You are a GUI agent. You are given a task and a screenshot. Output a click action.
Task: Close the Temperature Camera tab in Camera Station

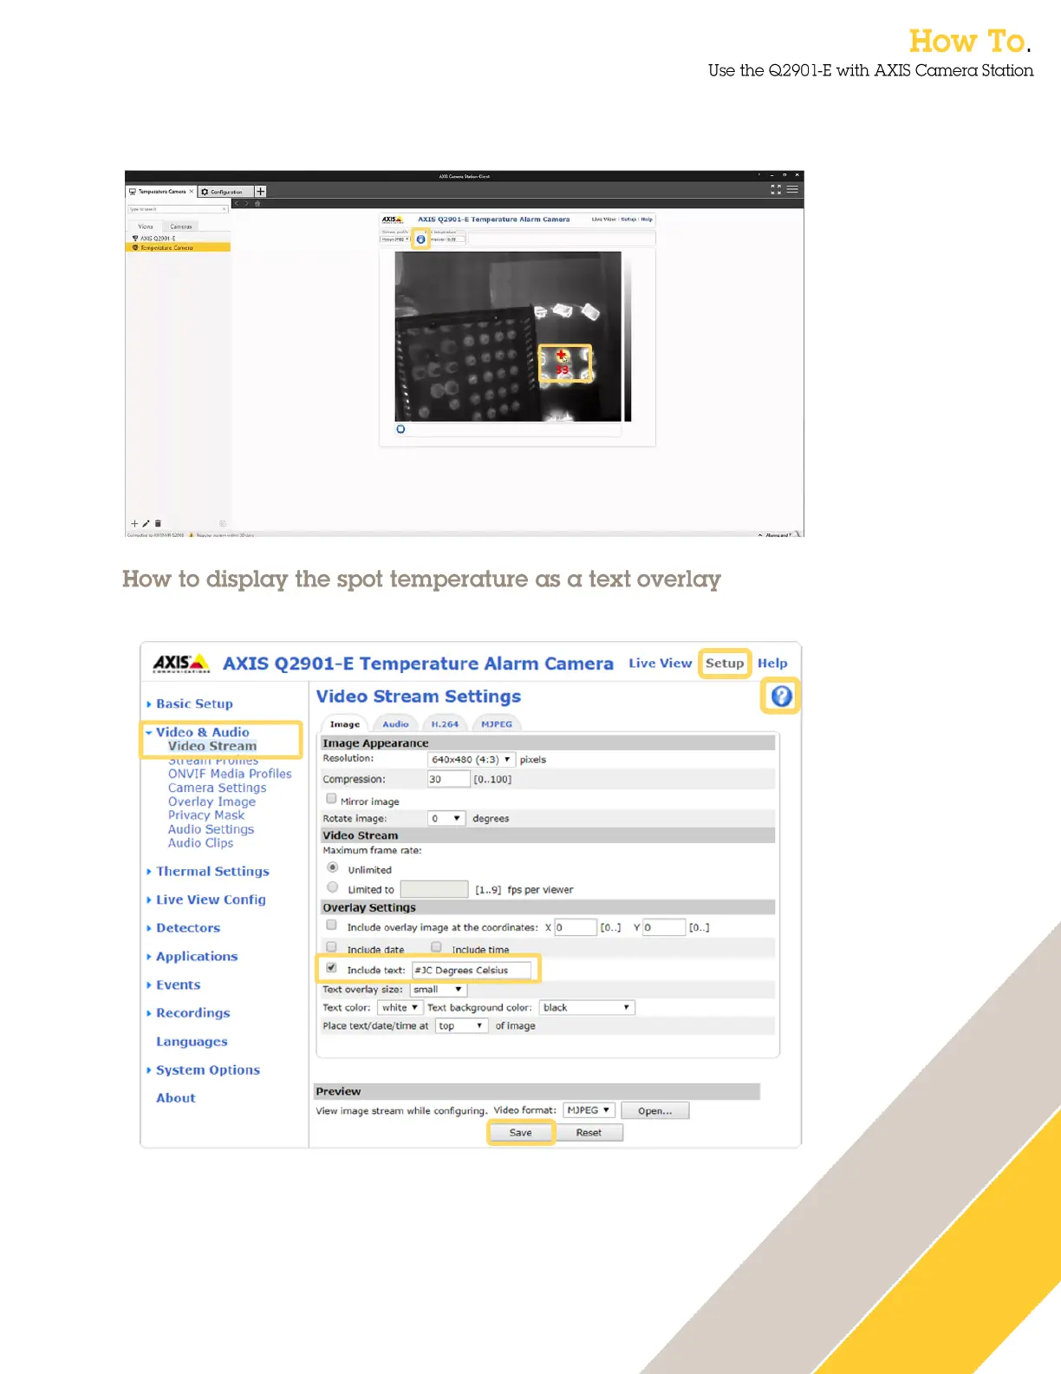coord(192,192)
